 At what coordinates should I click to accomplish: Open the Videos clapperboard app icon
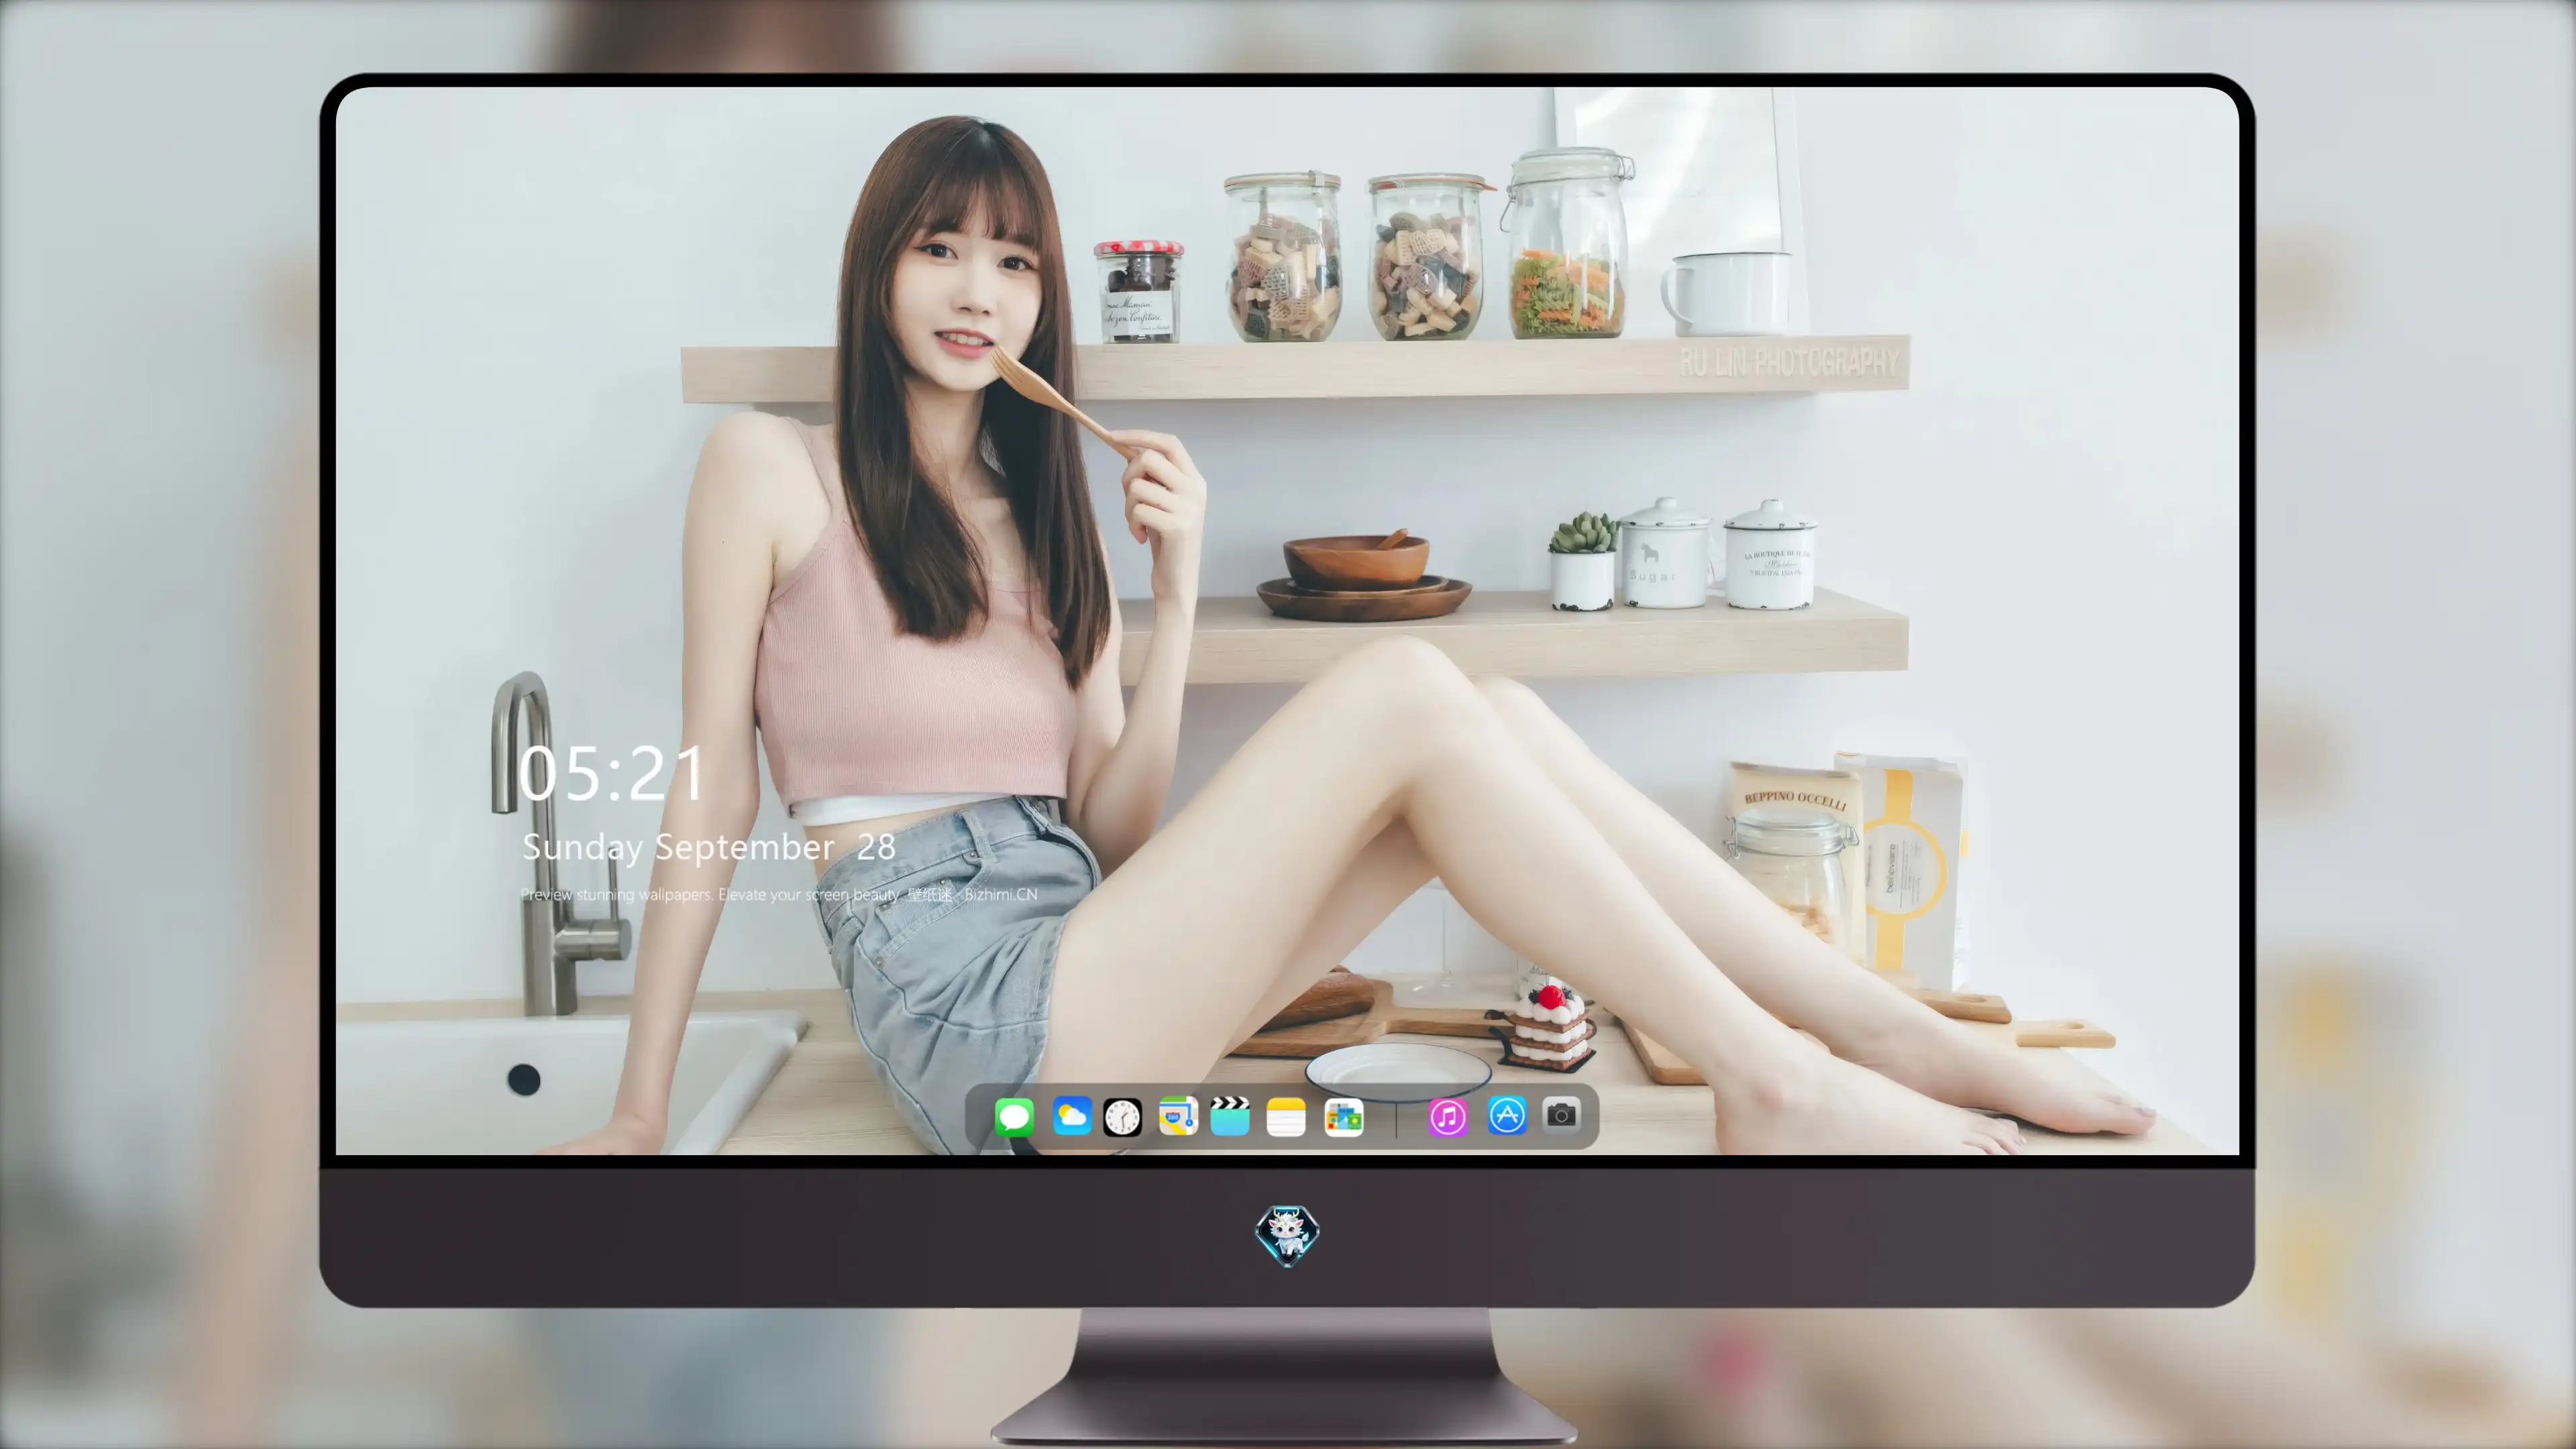click(x=1230, y=1116)
